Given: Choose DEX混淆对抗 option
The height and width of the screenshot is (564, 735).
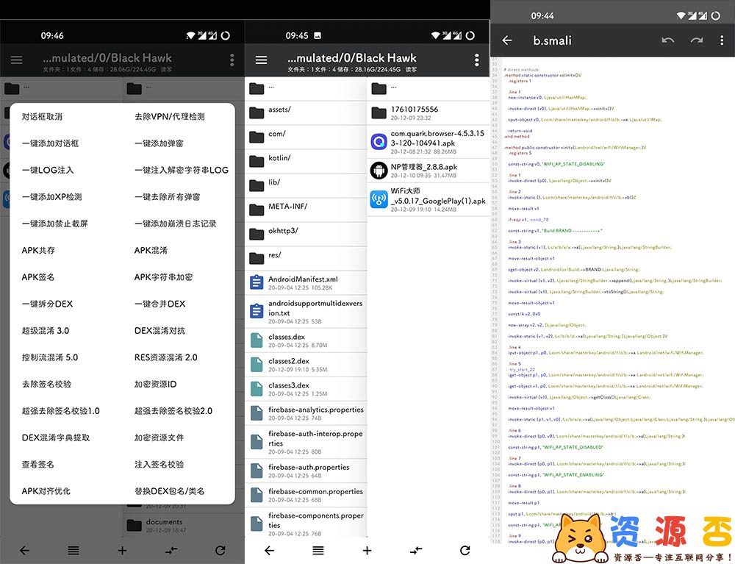Looking at the screenshot, I should (x=159, y=330).
